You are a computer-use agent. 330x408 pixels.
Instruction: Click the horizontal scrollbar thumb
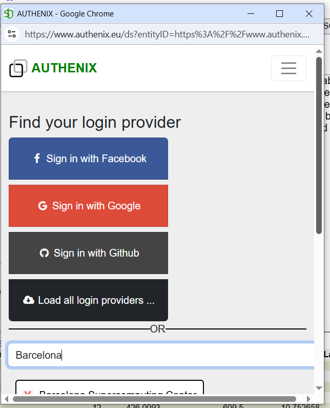click(154, 399)
